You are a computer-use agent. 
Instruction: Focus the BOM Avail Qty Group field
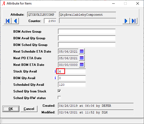[x=87, y=38]
